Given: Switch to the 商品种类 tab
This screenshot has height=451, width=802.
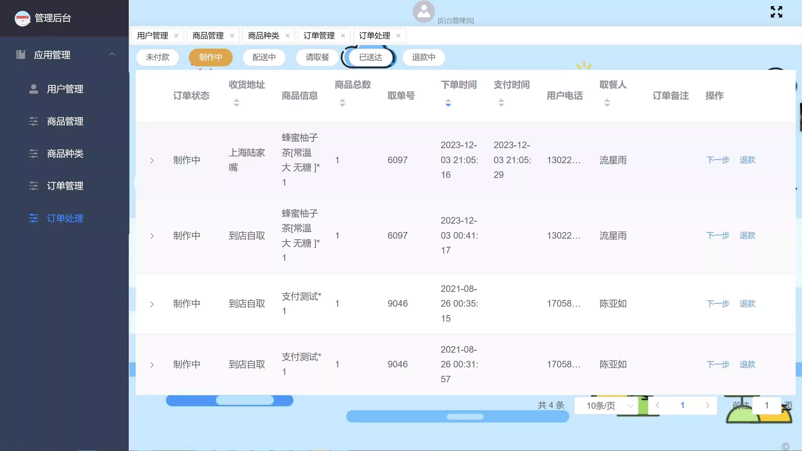Looking at the screenshot, I should (263, 36).
